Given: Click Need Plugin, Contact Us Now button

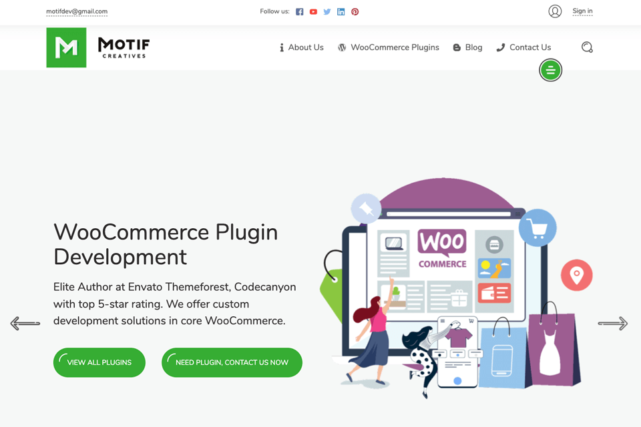Looking at the screenshot, I should click(x=232, y=362).
